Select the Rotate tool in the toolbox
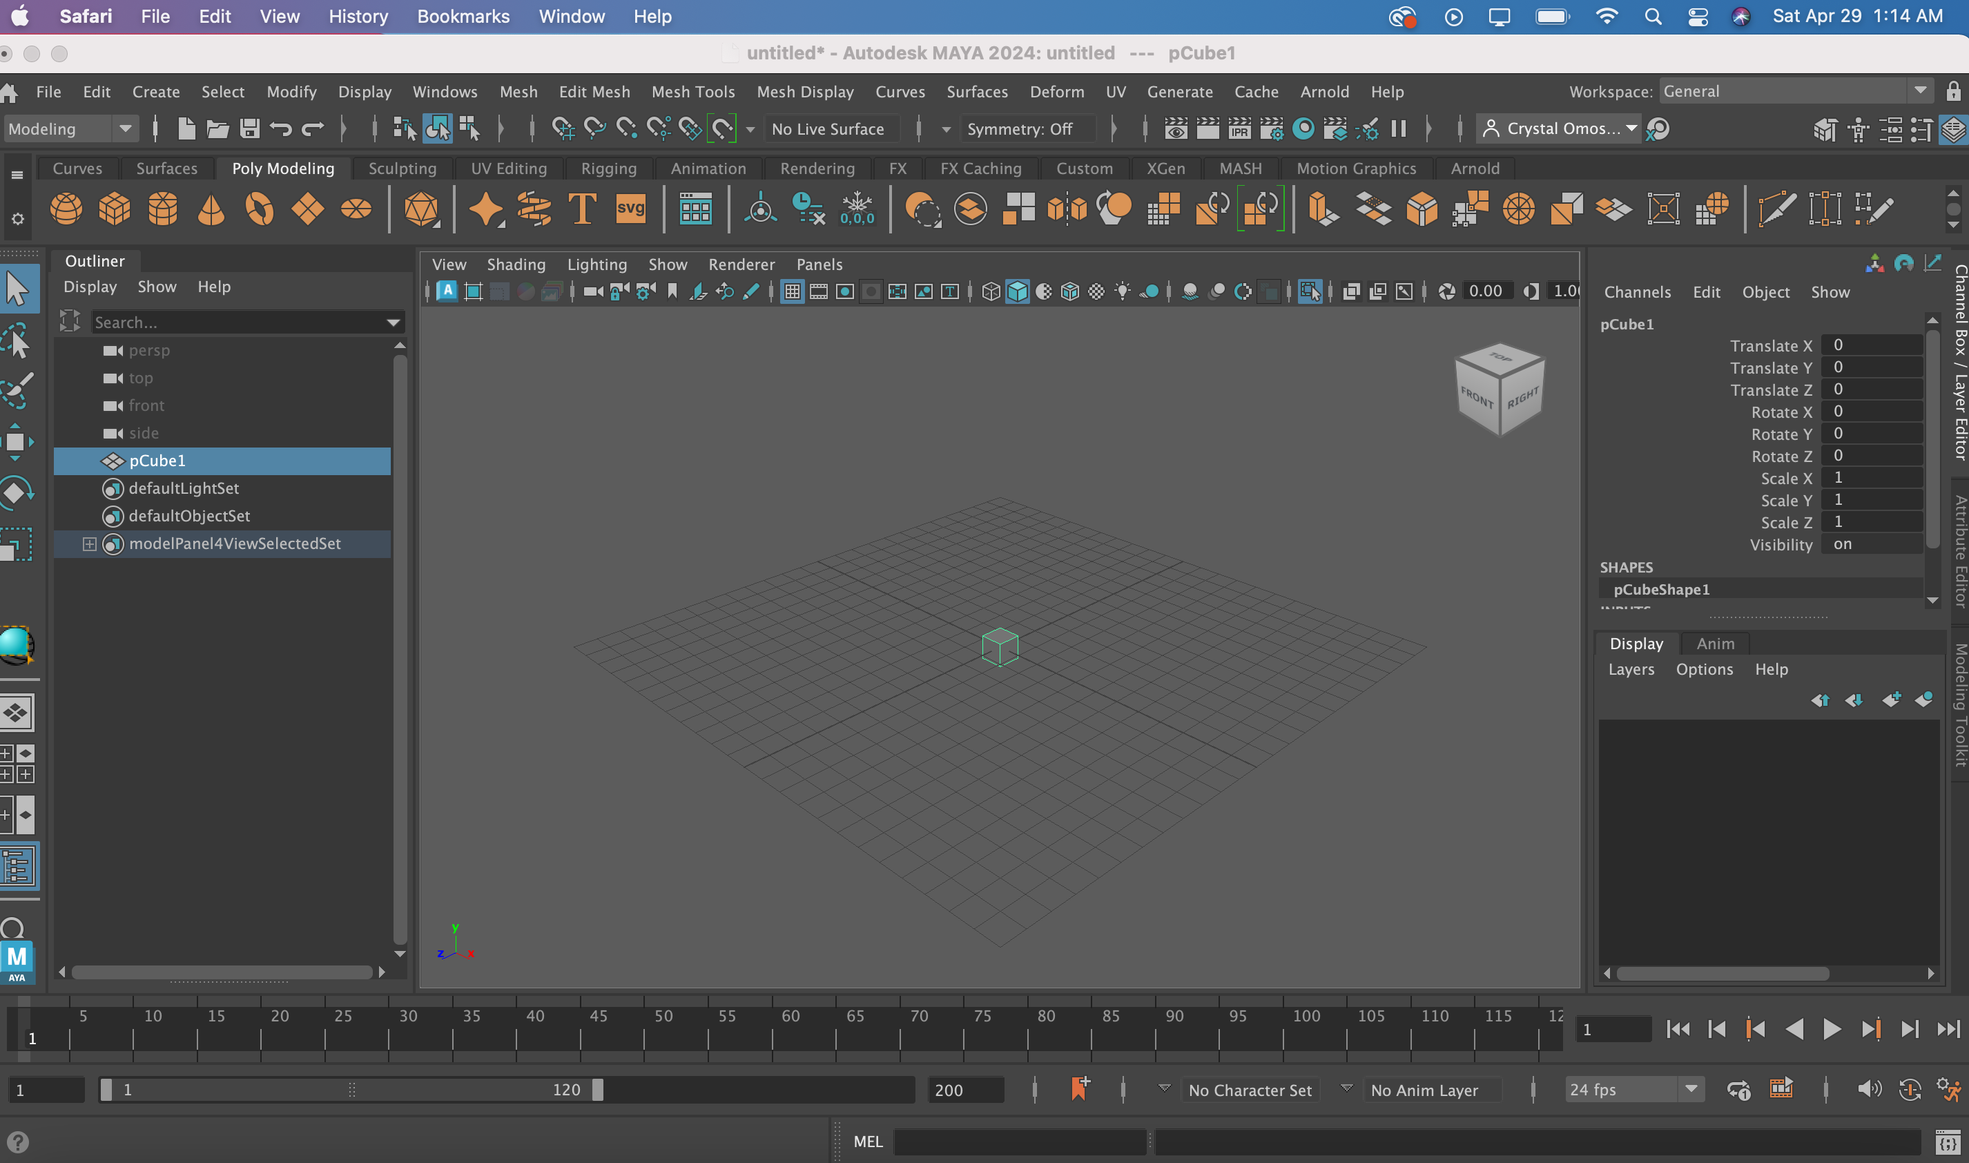 coord(17,493)
